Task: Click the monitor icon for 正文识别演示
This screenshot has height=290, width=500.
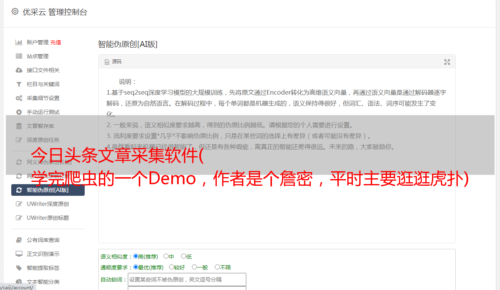Action: point(19,254)
